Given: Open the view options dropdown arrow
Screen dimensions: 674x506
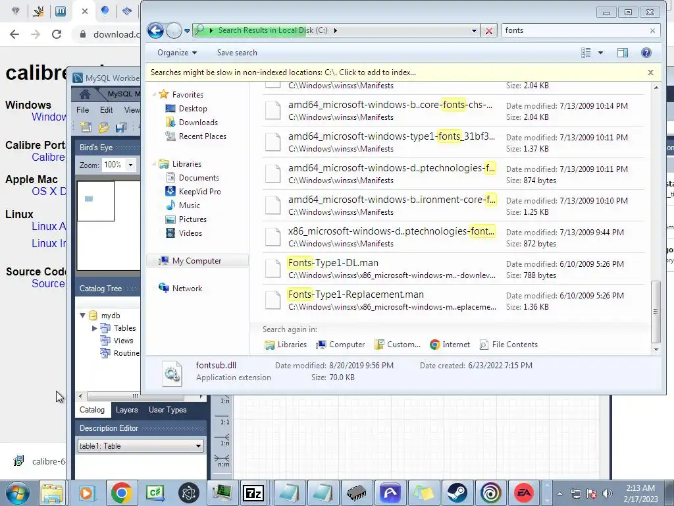Looking at the screenshot, I should tap(600, 53).
